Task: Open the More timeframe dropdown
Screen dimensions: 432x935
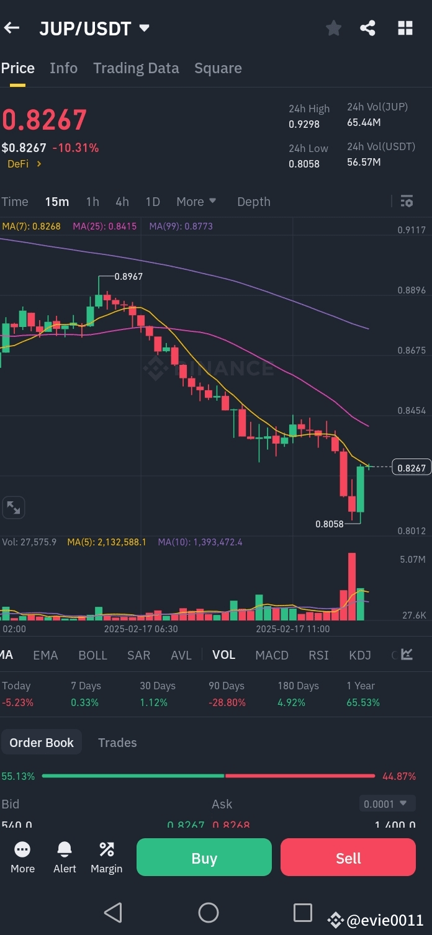Action: pos(196,201)
